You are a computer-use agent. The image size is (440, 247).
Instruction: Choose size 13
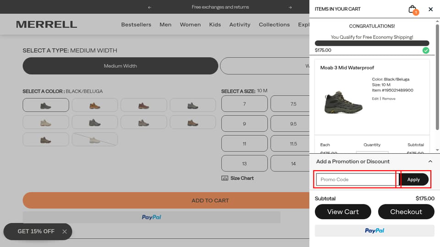(x=244, y=164)
